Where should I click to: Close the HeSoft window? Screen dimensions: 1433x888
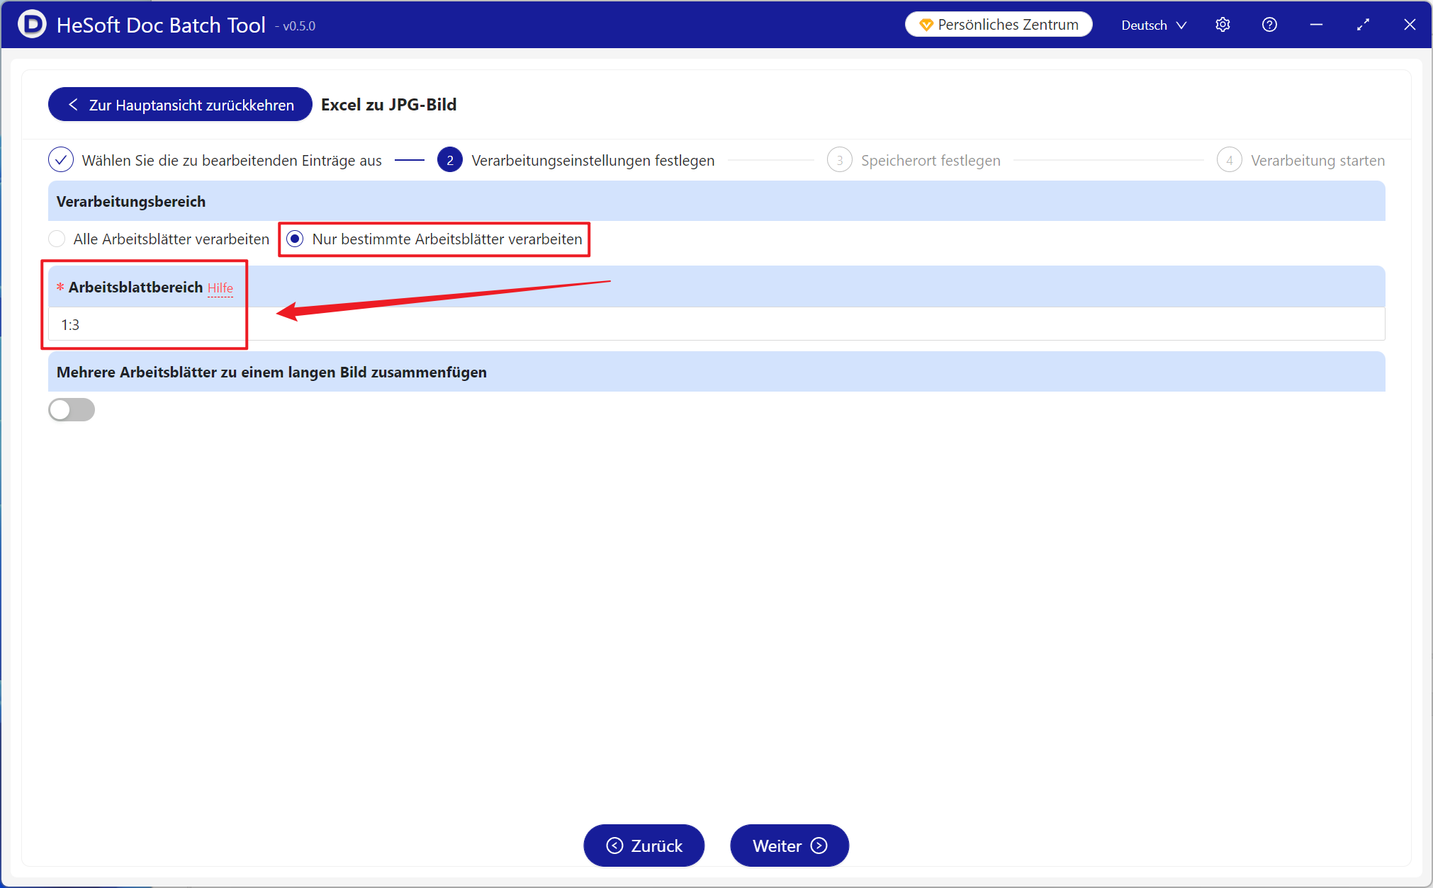point(1410,25)
